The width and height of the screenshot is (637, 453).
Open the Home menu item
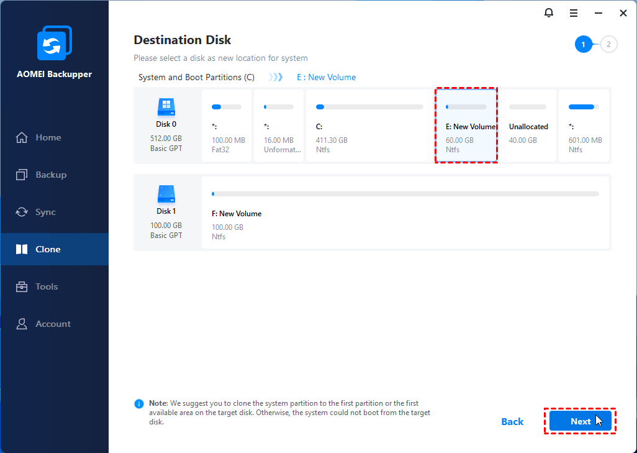pos(55,137)
